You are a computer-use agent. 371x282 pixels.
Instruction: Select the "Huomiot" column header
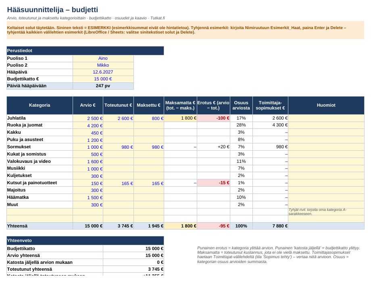coord(326,105)
